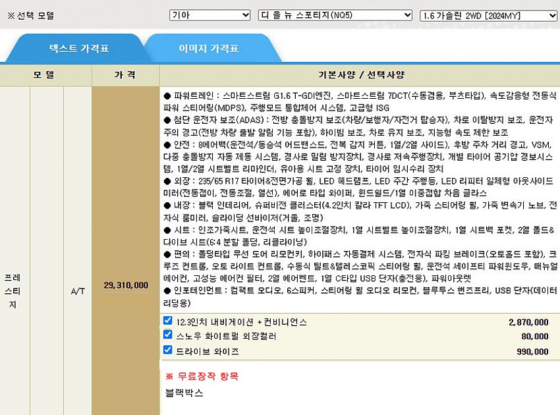This screenshot has width=560, height=415.
Task: Open the 기아 manufacturer dropdown
Action: [x=209, y=15]
